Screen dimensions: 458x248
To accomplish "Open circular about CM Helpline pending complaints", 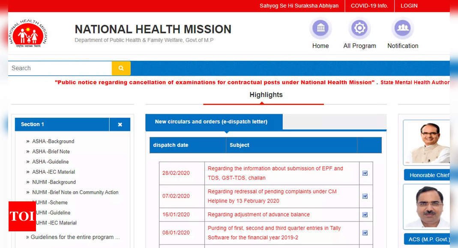I will click(272, 196).
